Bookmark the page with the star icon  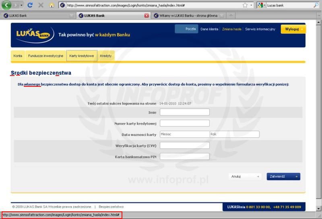[x=245, y=5]
